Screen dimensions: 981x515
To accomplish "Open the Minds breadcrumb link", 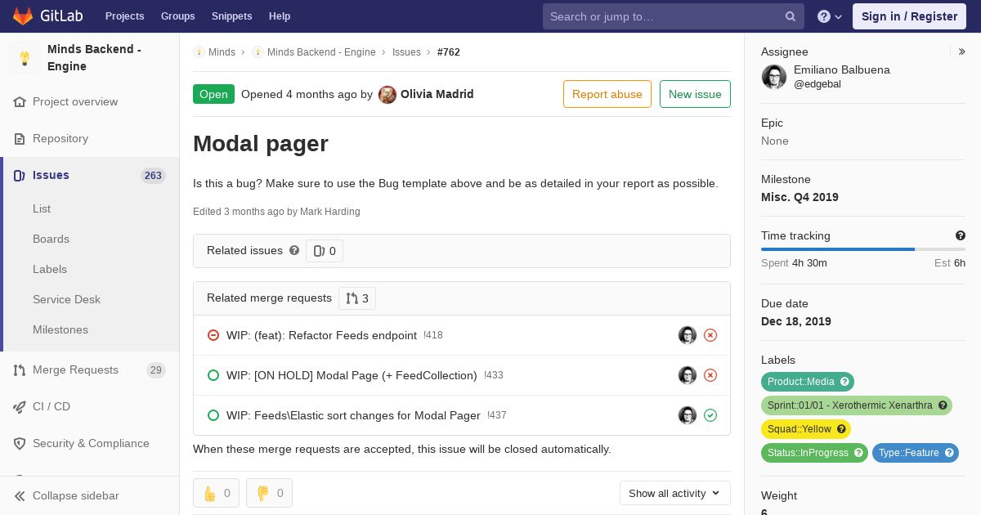I will tap(222, 52).
